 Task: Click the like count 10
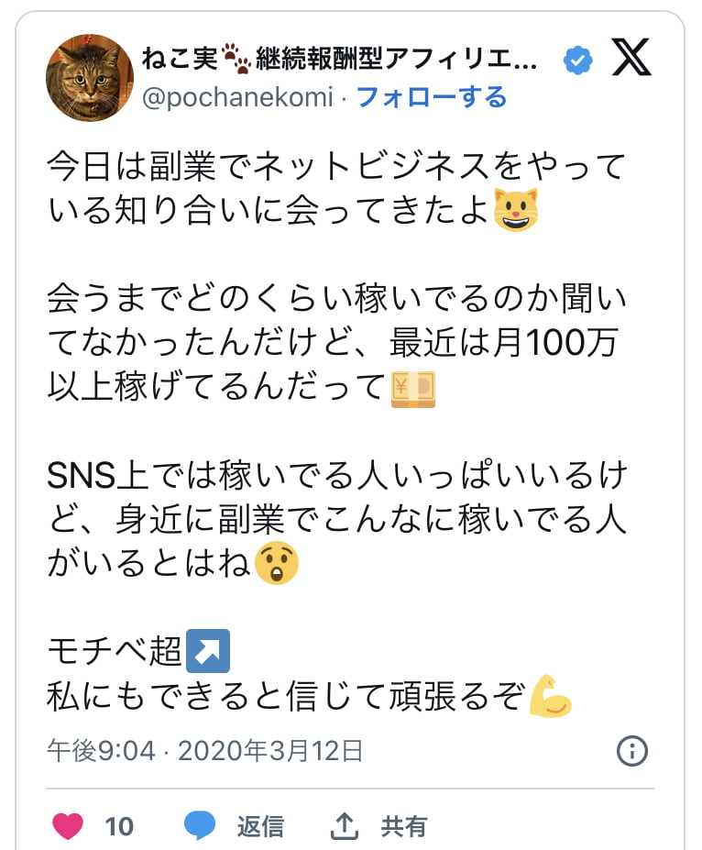[x=119, y=826]
